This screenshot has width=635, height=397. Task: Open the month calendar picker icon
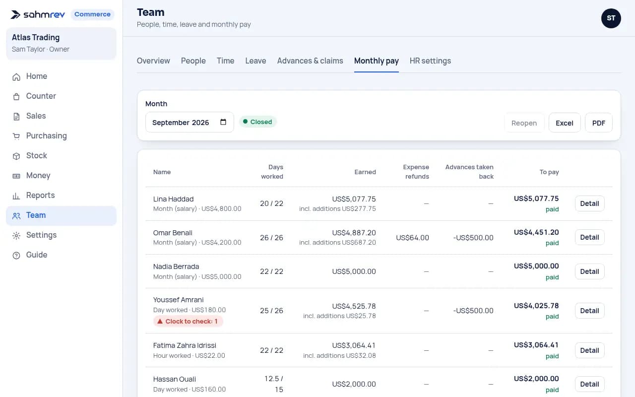(223, 122)
